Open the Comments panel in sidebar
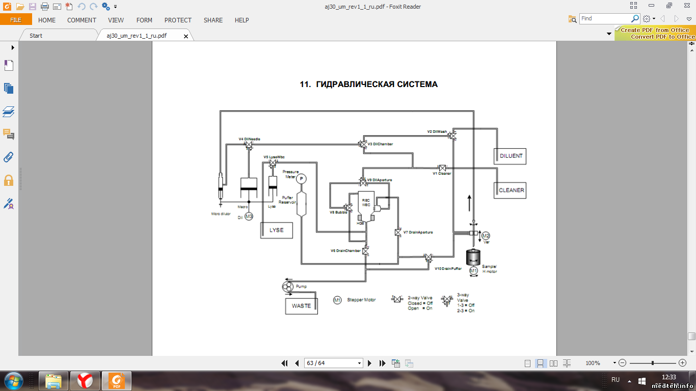The image size is (696, 391). 9,134
